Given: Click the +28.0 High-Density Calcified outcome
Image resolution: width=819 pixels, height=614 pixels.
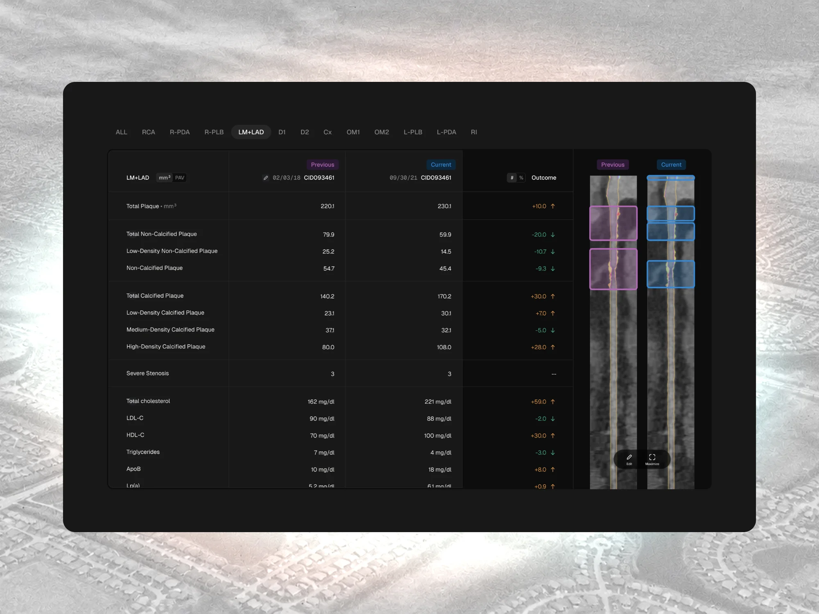Looking at the screenshot, I should [x=538, y=347].
